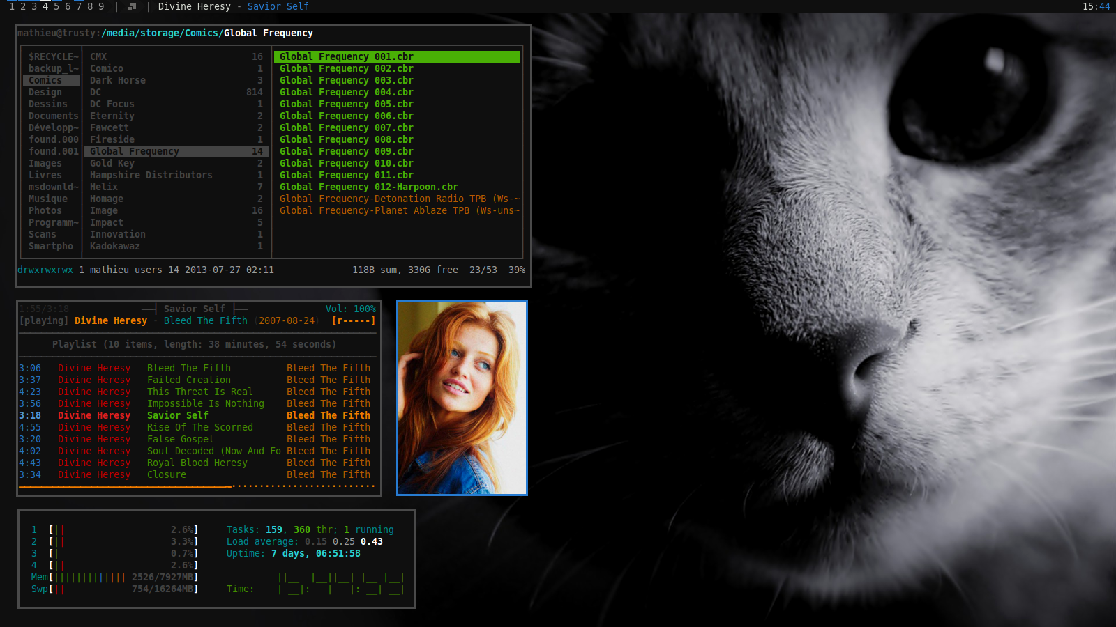Viewport: 1116px width, 627px height.
Task: Open the Kadokawaz directory
Action: 176,246
